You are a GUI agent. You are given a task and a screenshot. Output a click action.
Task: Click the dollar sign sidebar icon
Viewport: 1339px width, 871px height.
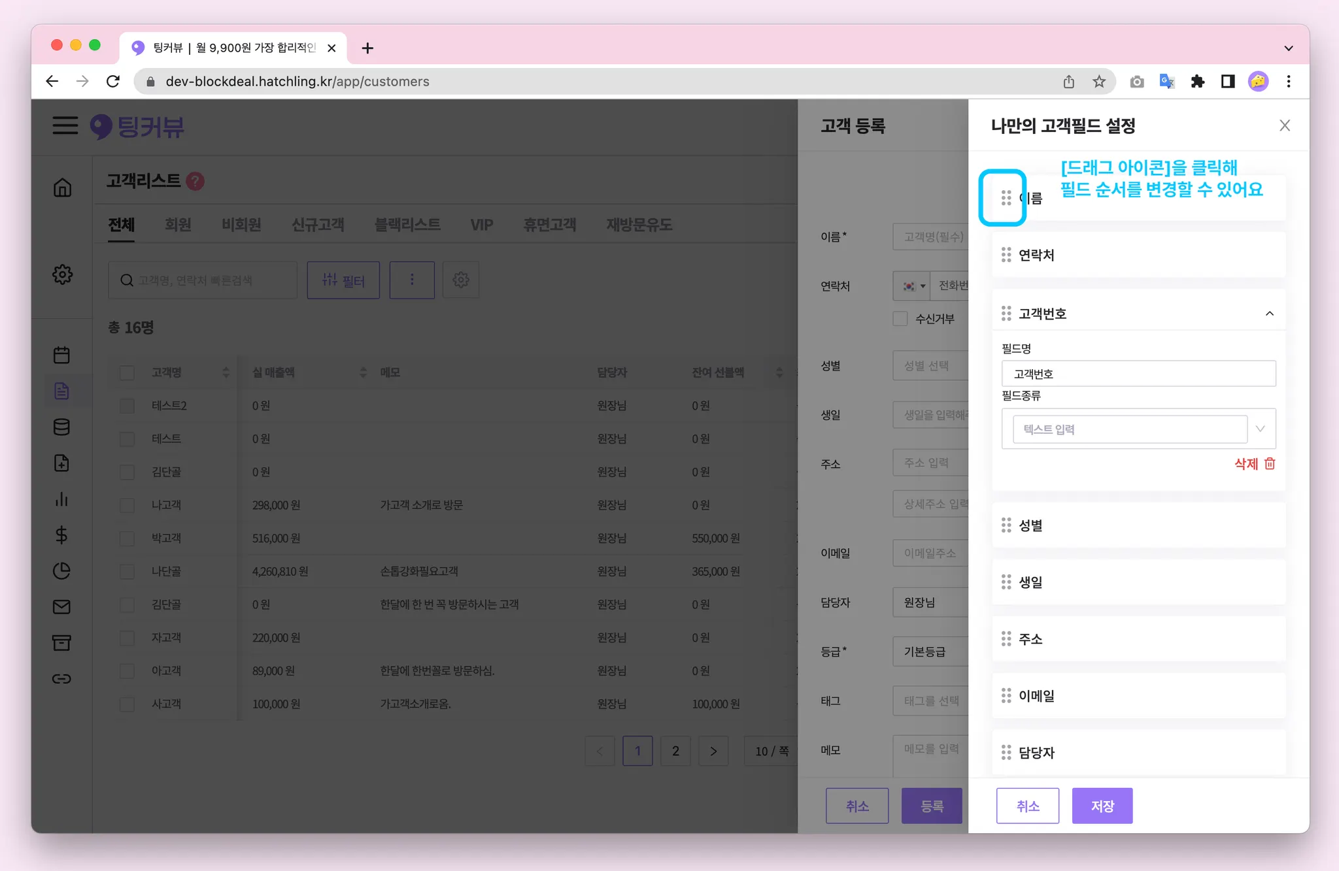tap(61, 535)
